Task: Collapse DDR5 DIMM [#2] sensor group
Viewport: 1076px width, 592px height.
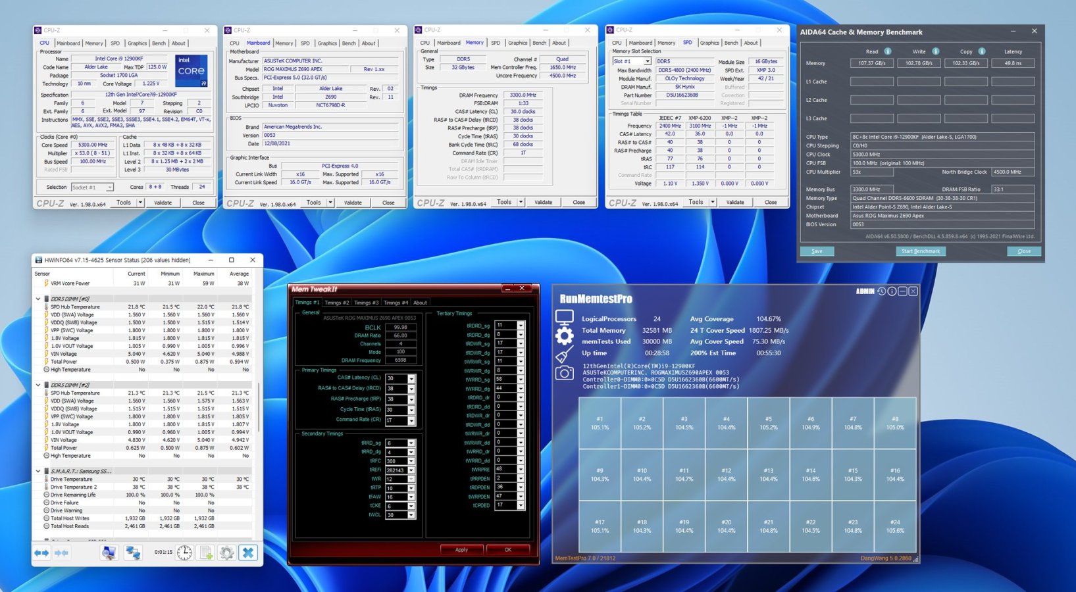Action: (x=38, y=385)
